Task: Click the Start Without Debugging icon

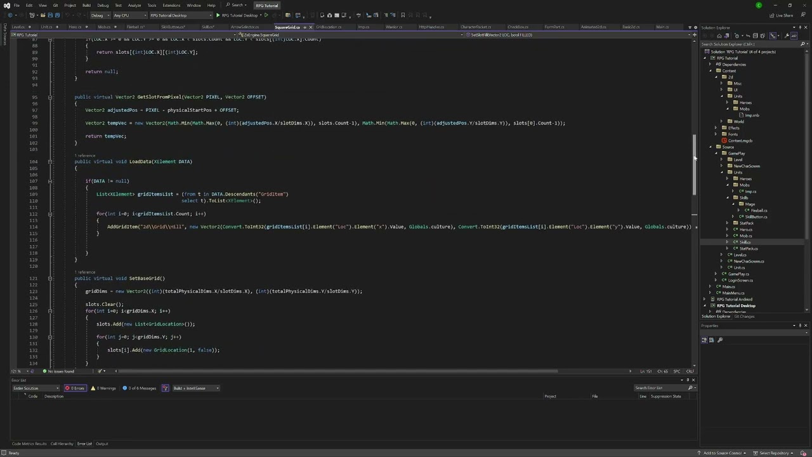Action: tap(266, 15)
